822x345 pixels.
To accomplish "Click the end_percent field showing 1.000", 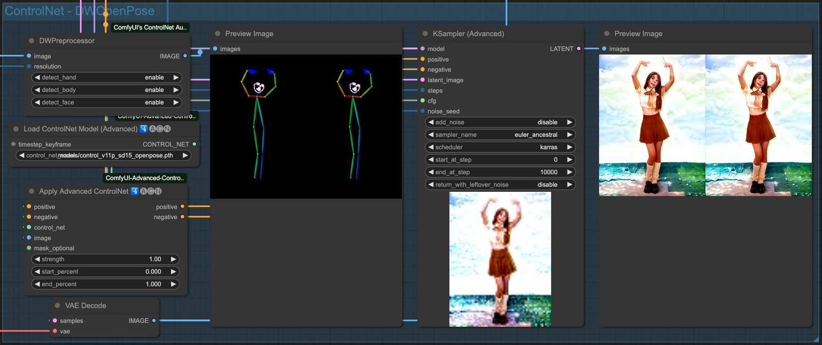I will point(105,284).
